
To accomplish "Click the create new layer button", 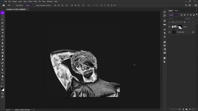I will (190, 109).
